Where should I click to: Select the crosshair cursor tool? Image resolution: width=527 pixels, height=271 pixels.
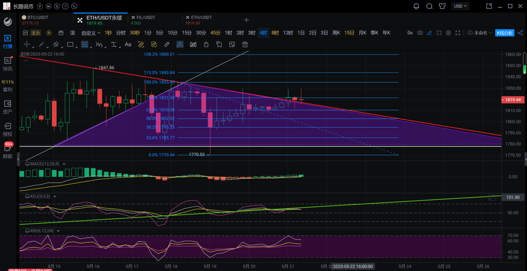tap(27, 44)
